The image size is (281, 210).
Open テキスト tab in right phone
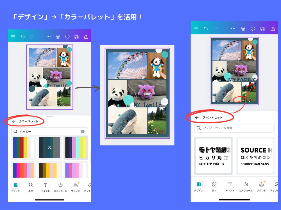230,186
